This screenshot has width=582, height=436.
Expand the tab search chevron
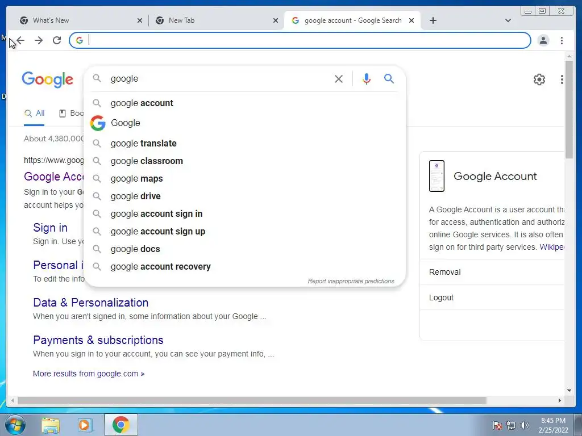(x=508, y=20)
